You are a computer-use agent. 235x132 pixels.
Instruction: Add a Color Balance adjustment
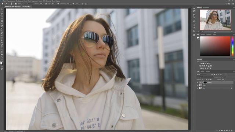(x=202, y=66)
